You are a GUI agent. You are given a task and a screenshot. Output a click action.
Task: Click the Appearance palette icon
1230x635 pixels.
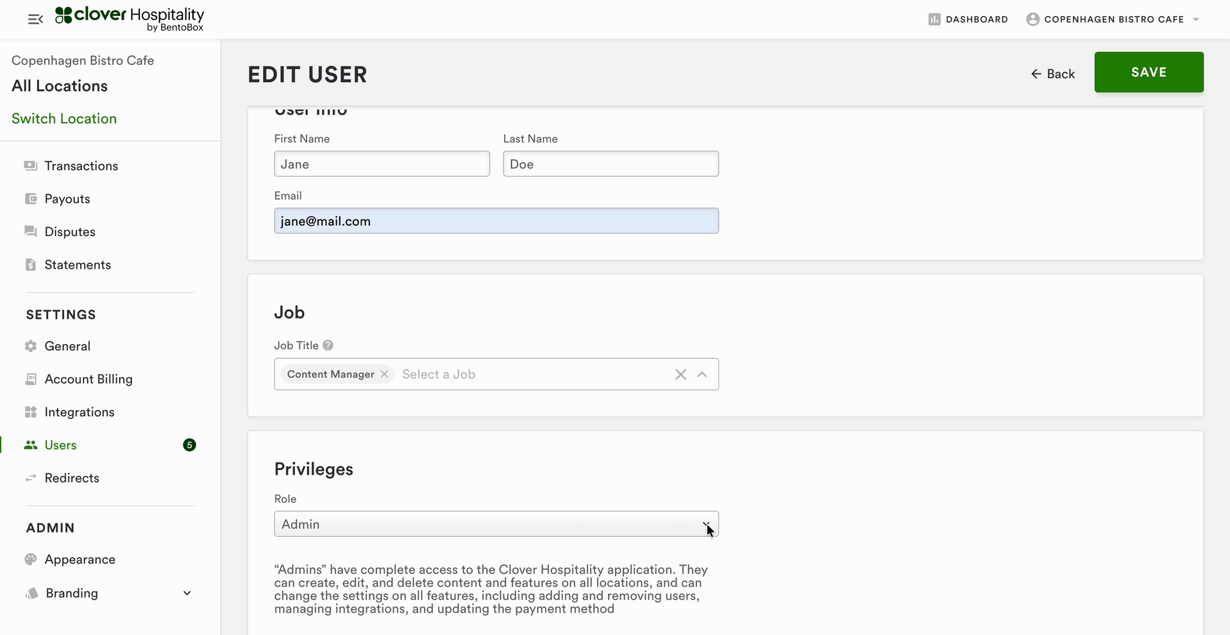(31, 559)
